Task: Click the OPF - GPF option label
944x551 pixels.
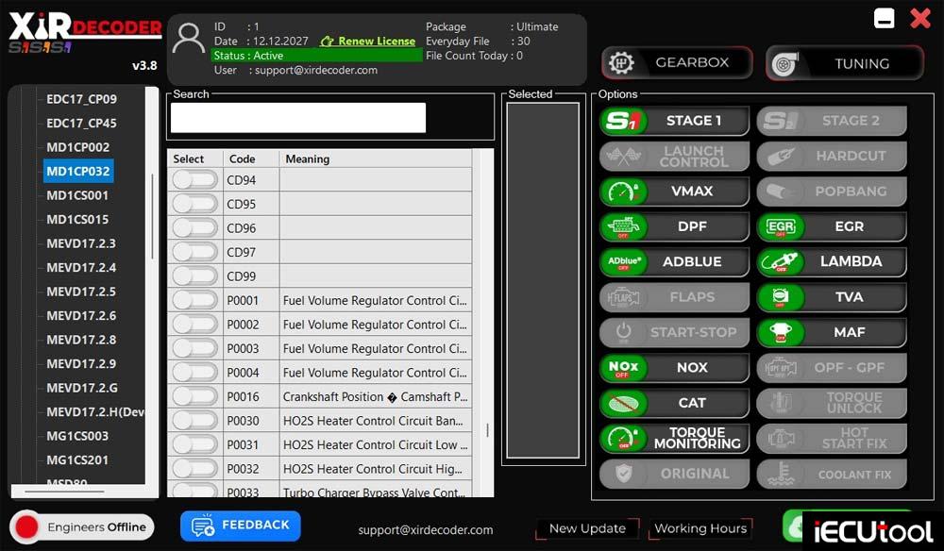Action: (849, 368)
